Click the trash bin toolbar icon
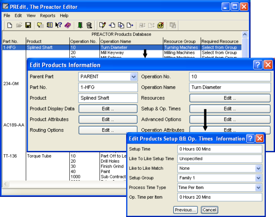This screenshot has width=275, height=217. (89, 25)
